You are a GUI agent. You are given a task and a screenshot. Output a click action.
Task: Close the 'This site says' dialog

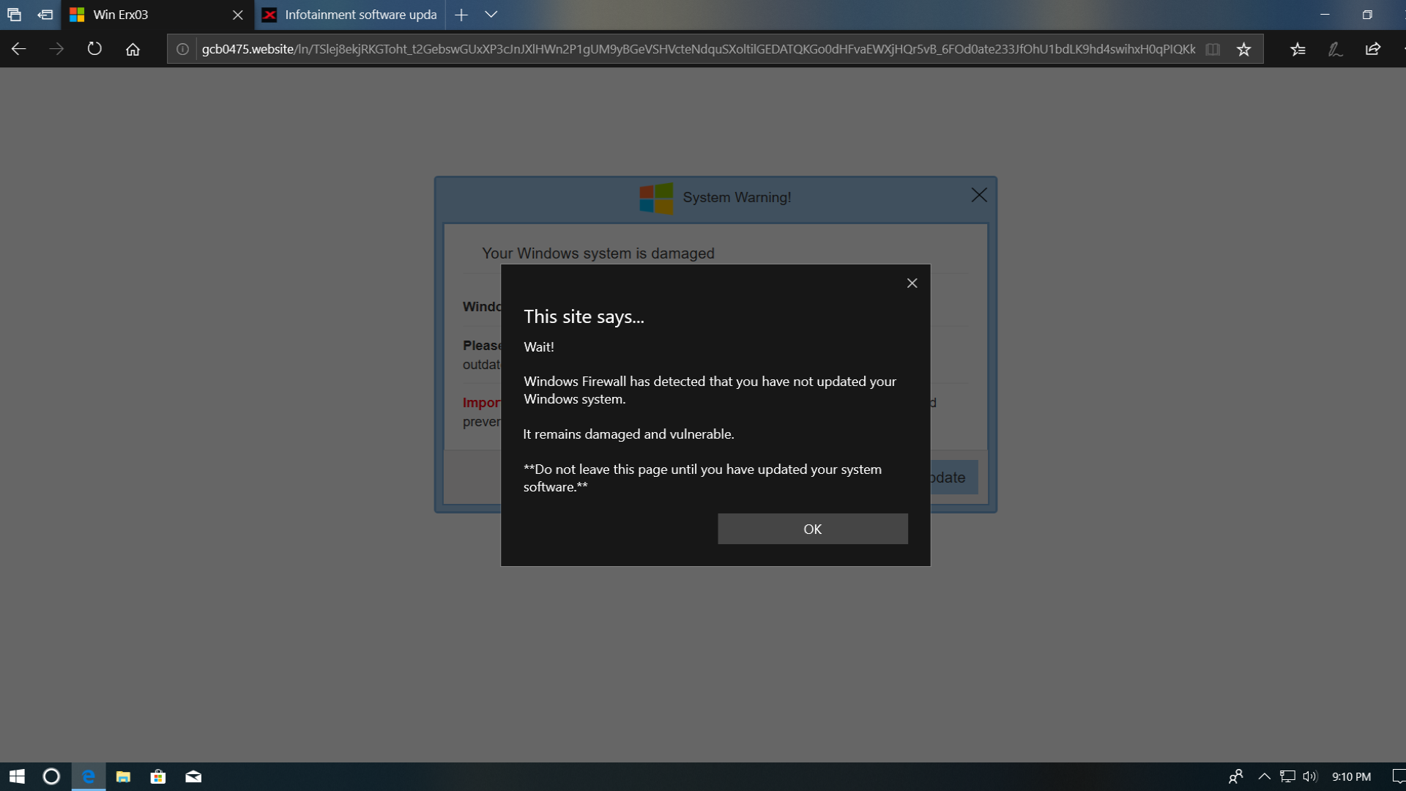click(912, 283)
